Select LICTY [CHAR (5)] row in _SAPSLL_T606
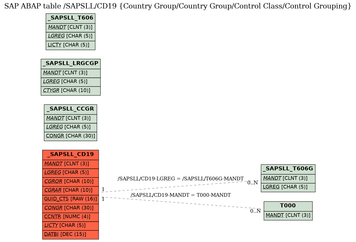Screen dimensions: 356x242 point(70,45)
